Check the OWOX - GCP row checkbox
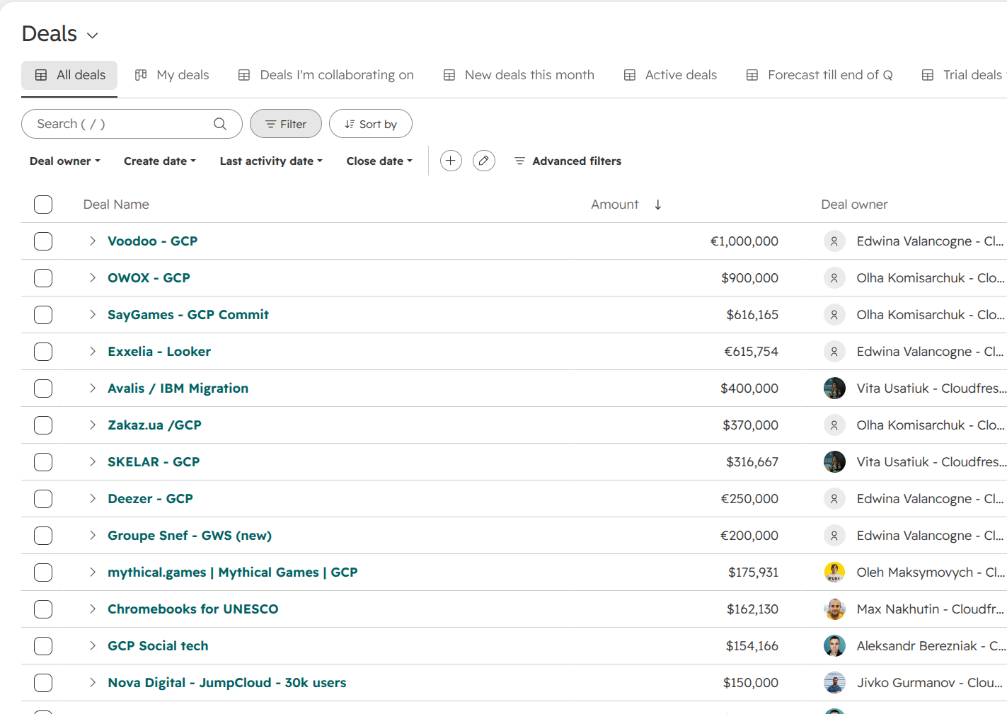This screenshot has width=1007, height=714. pyautogui.click(x=43, y=278)
